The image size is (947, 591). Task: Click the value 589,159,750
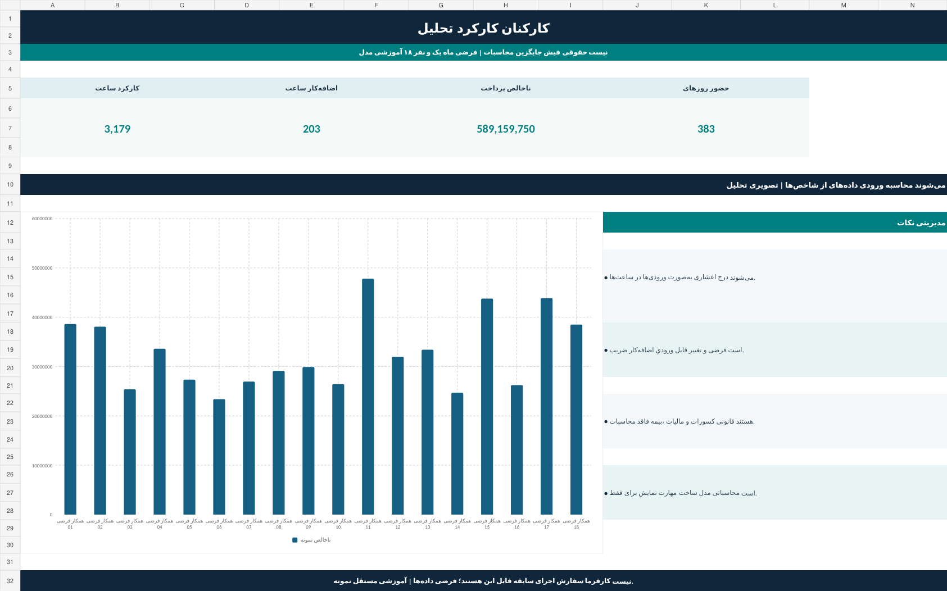pos(506,129)
